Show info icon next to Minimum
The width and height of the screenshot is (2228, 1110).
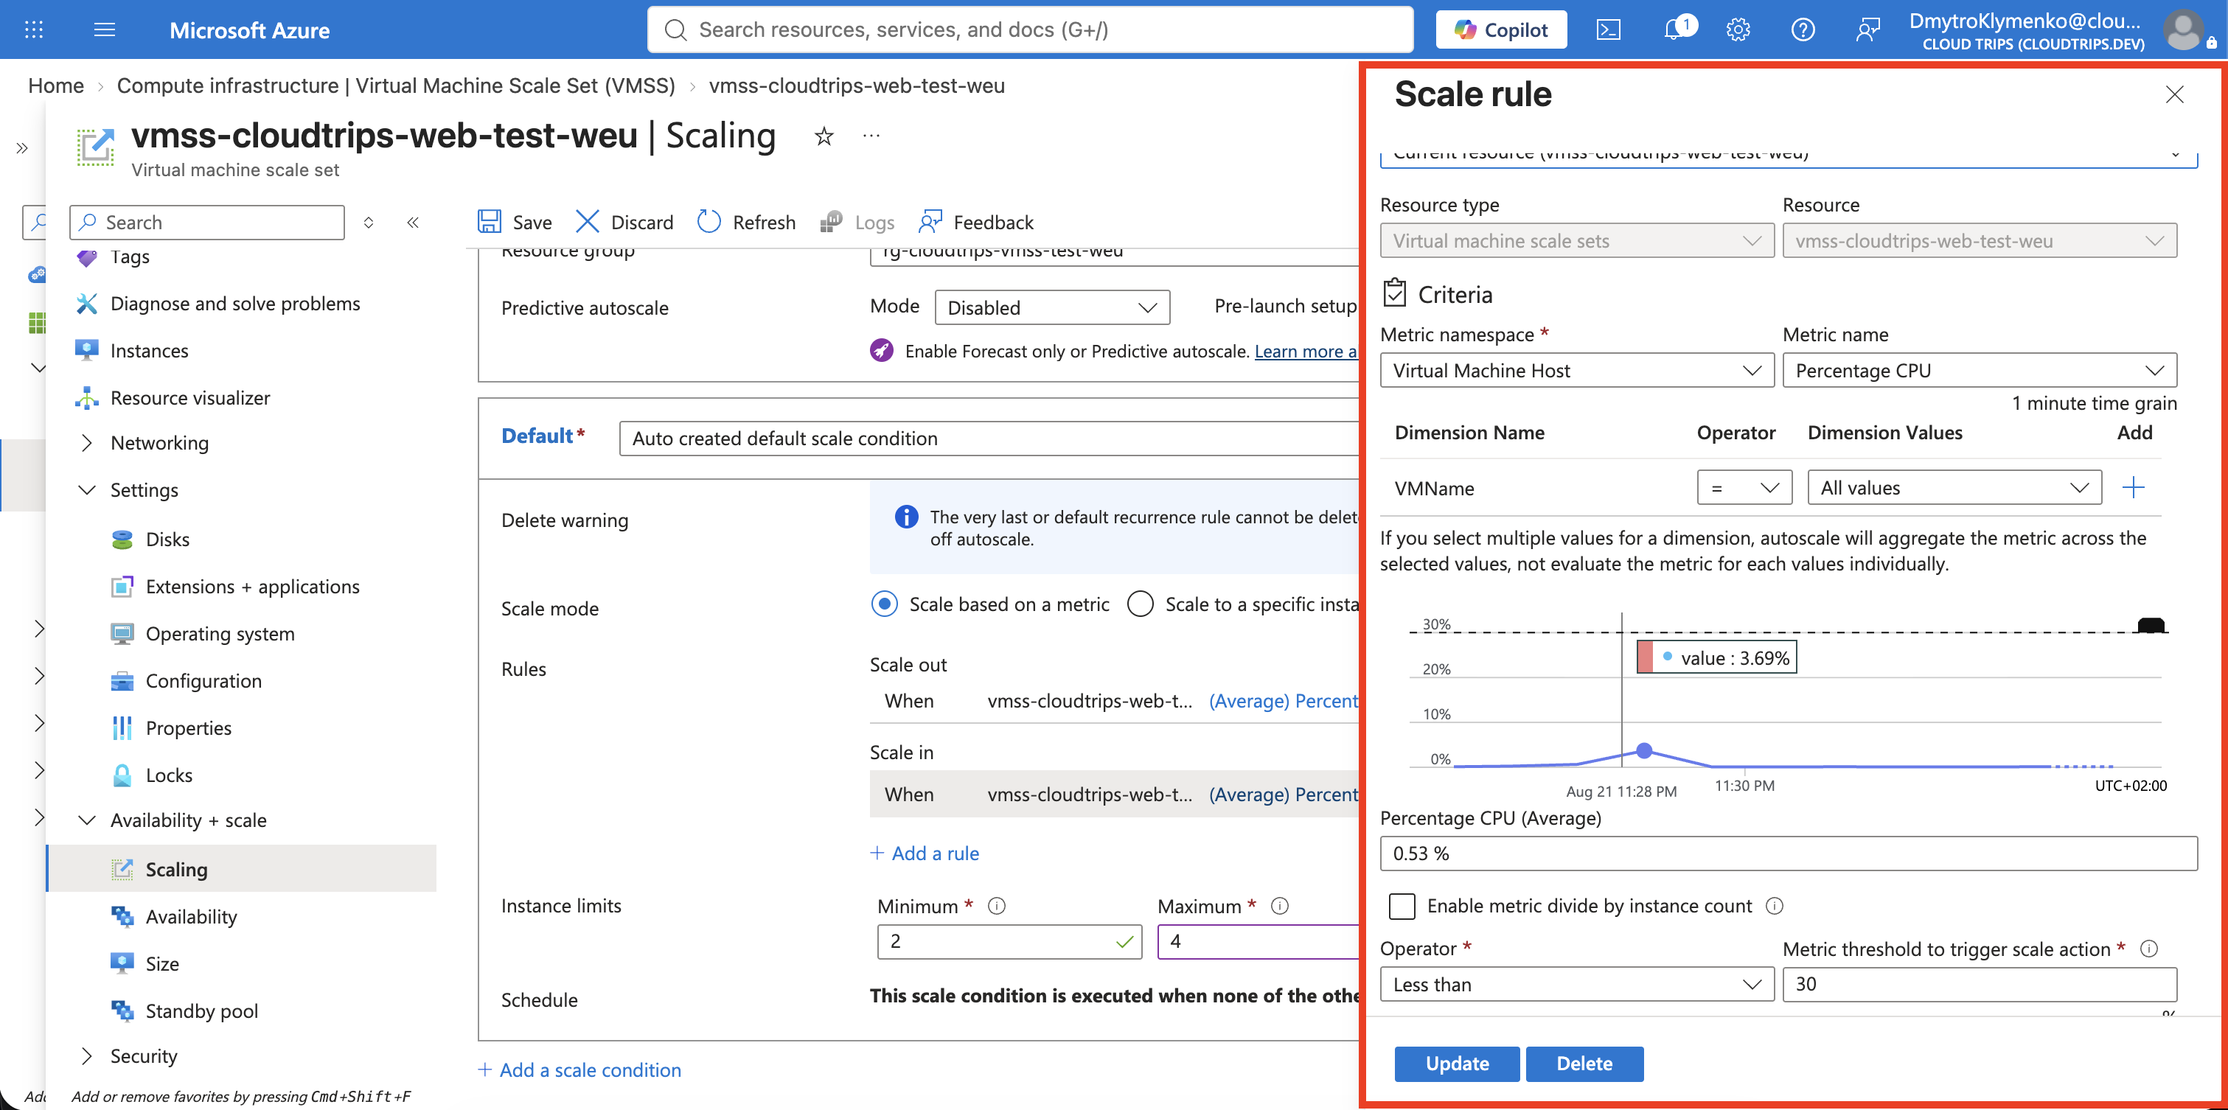[x=996, y=905]
